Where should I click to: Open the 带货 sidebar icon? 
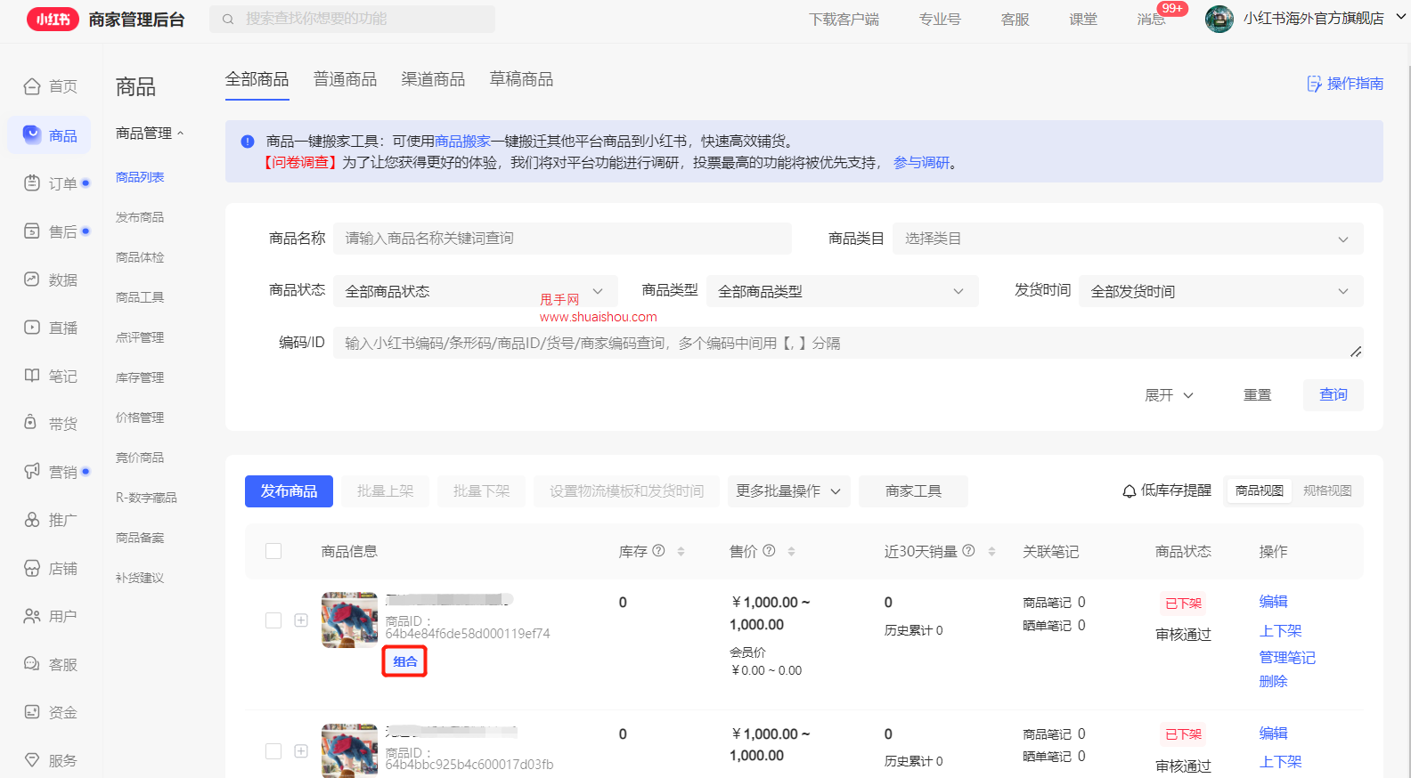[x=32, y=423]
